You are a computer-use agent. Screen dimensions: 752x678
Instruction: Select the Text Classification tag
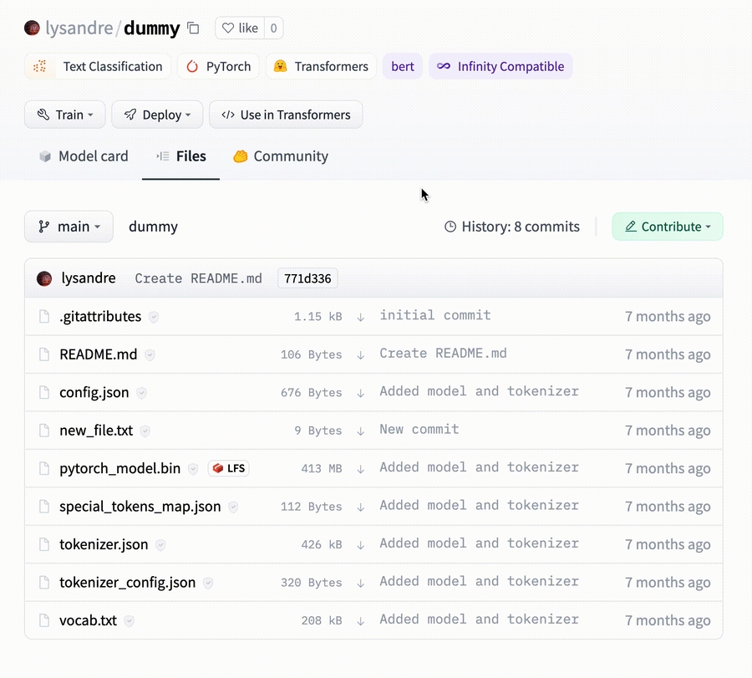click(x=98, y=67)
